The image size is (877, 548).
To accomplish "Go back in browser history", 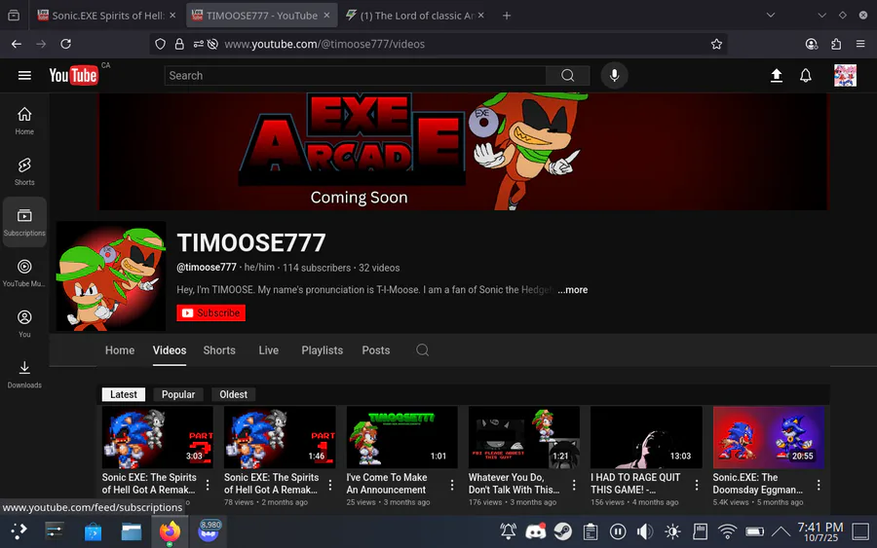I will pos(17,44).
